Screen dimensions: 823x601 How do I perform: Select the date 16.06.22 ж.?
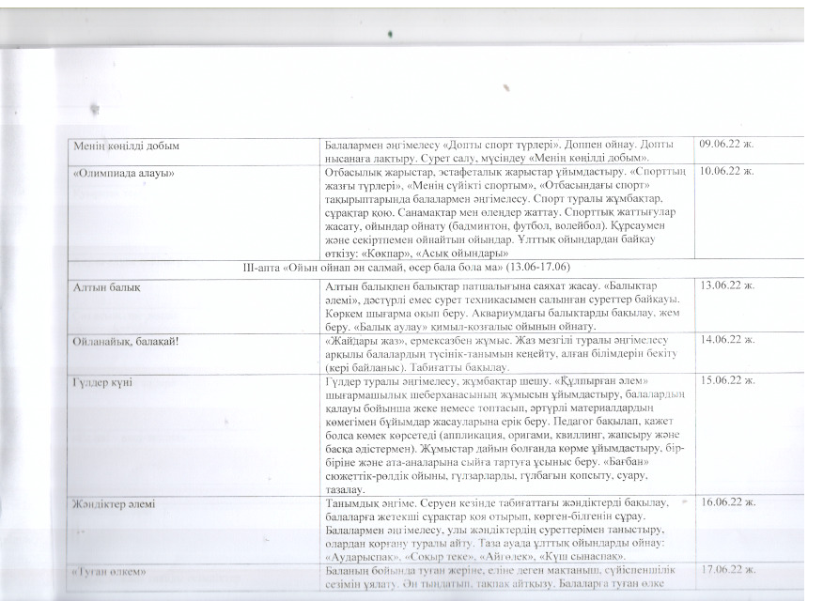click(x=727, y=504)
